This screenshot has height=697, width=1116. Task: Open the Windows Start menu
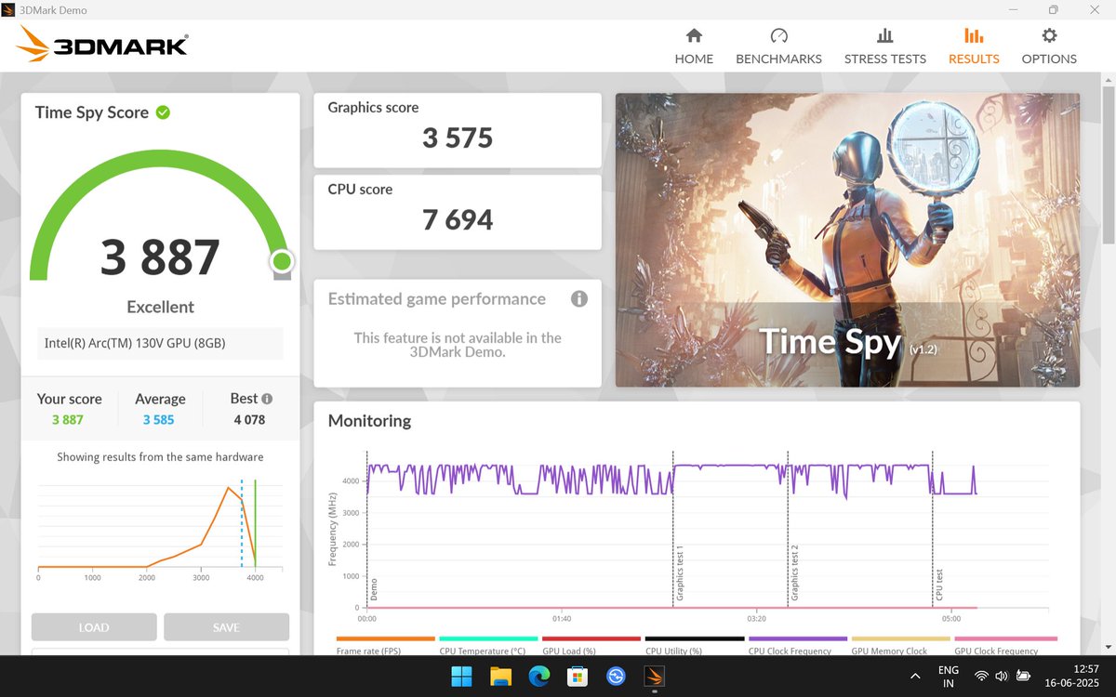click(x=461, y=676)
